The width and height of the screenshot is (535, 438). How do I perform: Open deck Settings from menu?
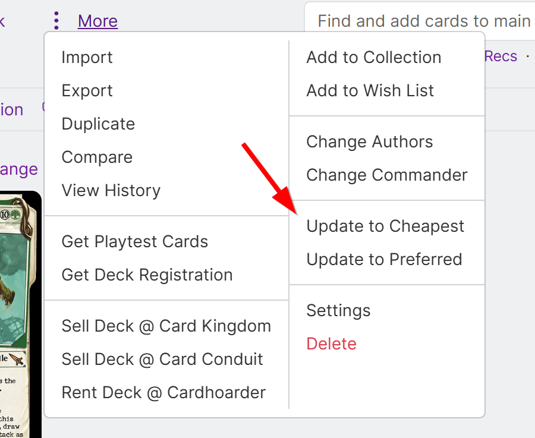338,311
